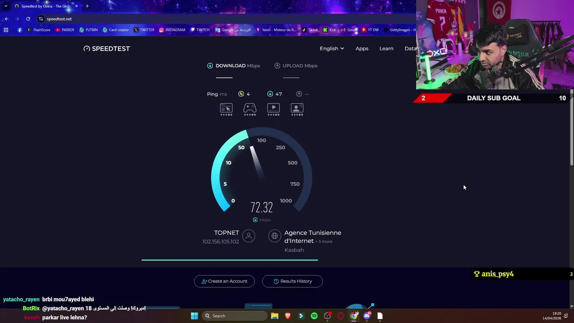The width and height of the screenshot is (574, 323).
Task: Open the Kick bookmark
Action: [330, 30]
